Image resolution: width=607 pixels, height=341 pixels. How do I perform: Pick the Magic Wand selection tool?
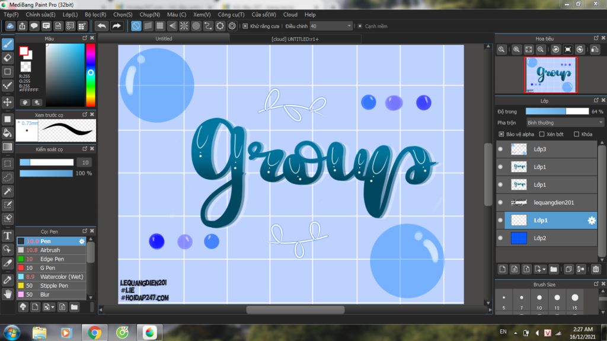click(x=8, y=191)
